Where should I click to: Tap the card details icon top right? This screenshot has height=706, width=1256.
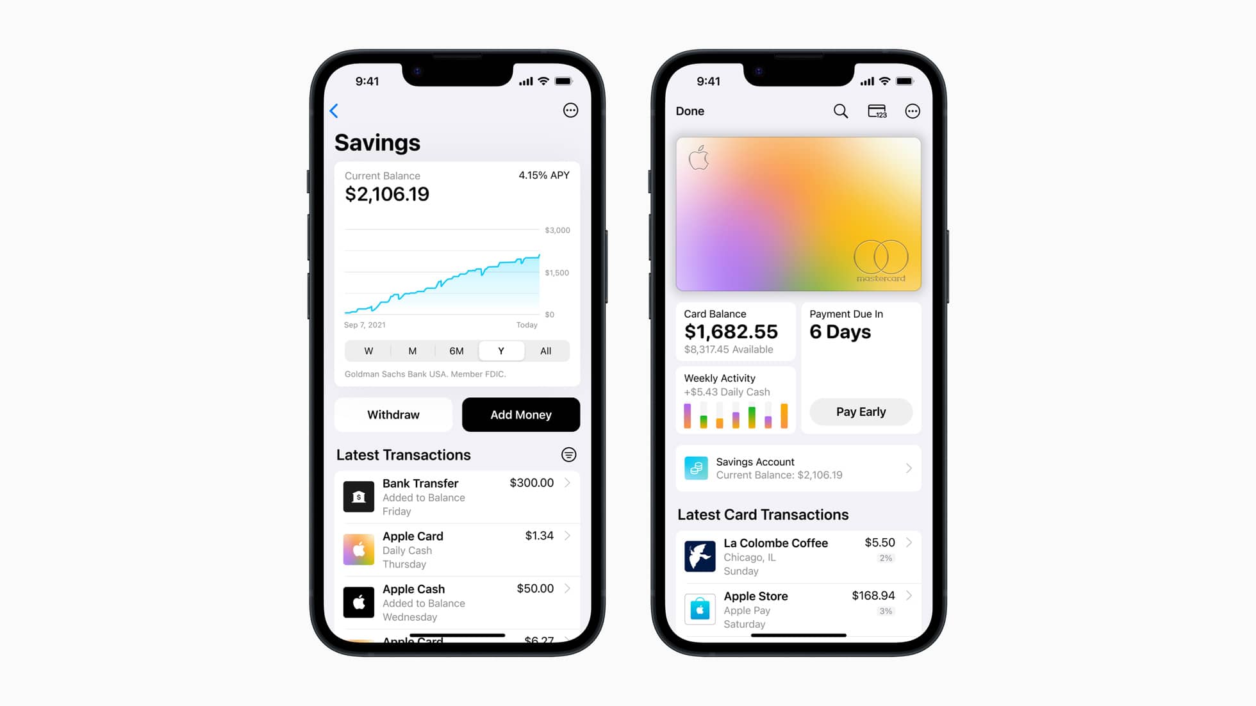click(877, 110)
